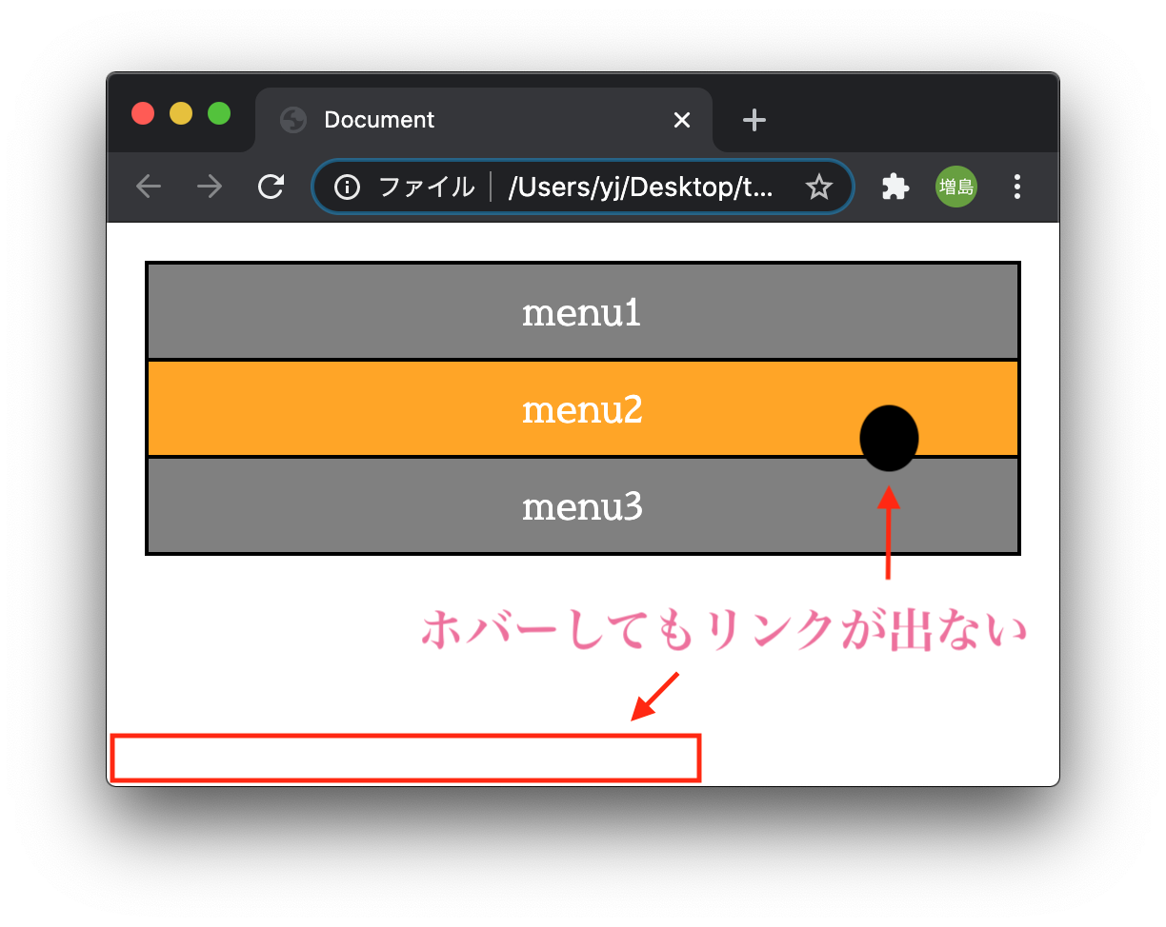Open a new tab with plus button
This screenshot has width=1166, height=927.
coord(754,120)
